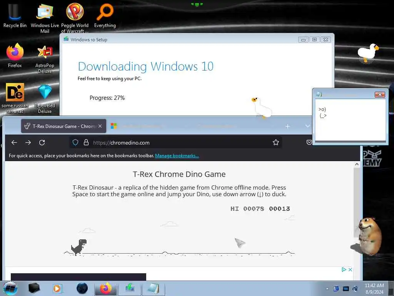
Task: Open the black box taskbar icon
Action: pos(34,288)
